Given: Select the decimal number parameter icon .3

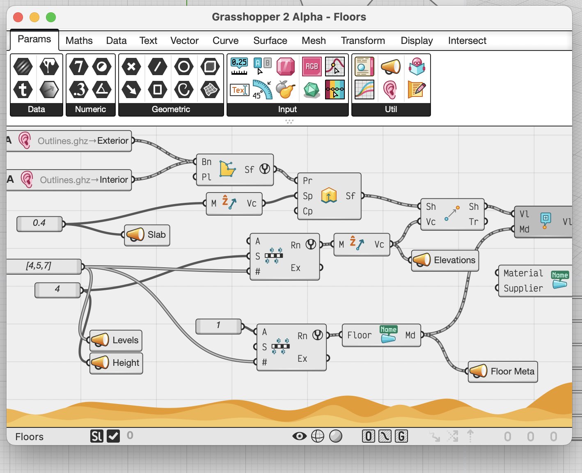Looking at the screenshot, I should pos(78,90).
